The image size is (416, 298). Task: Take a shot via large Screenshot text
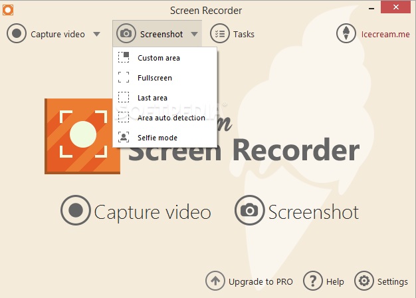(314, 212)
